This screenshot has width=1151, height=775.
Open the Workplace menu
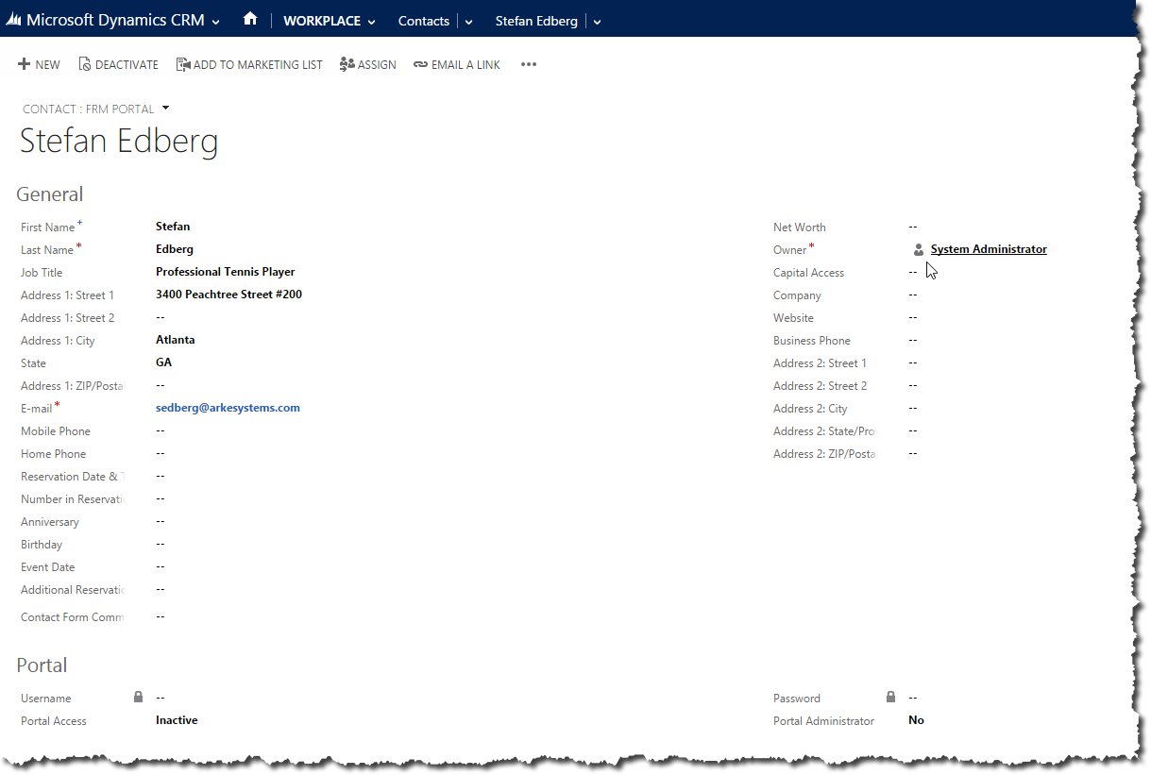click(322, 21)
